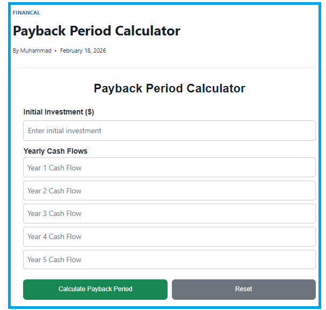Image resolution: width=326 pixels, height=310 pixels.
Task: Open author Muhammad's profile link
Action: click(x=36, y=51)
